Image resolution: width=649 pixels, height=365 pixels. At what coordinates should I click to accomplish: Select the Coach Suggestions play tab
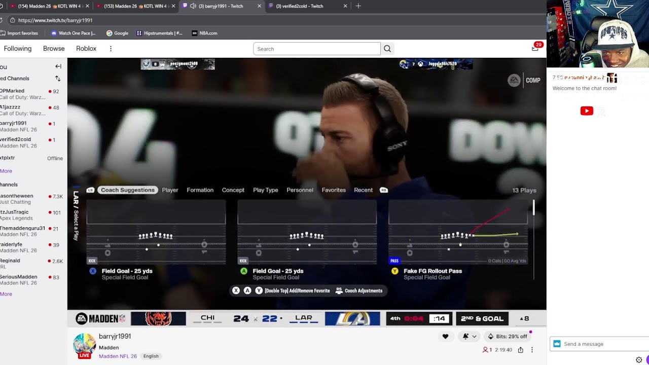(127, 190)
